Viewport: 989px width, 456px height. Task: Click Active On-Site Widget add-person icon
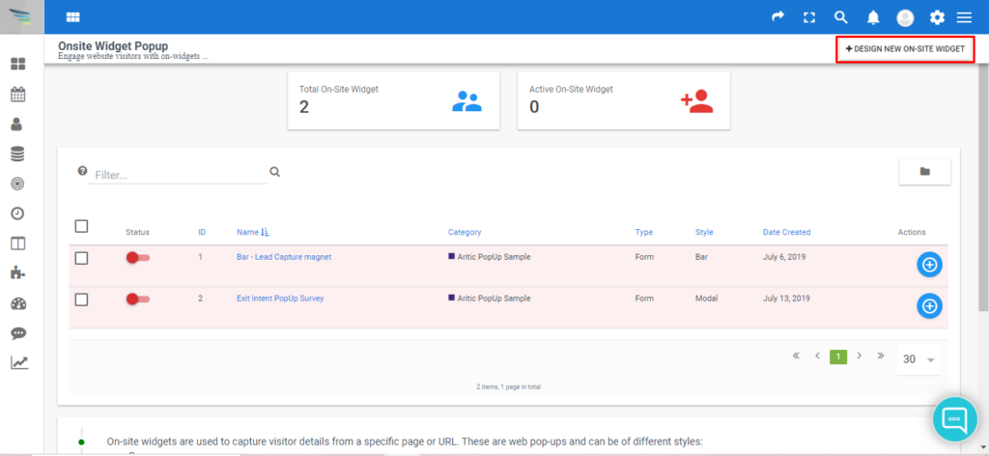(x=696, y=101)
